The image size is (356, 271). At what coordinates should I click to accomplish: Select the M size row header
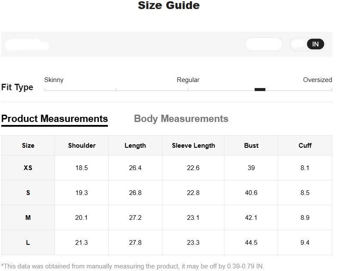click(28, 218)
